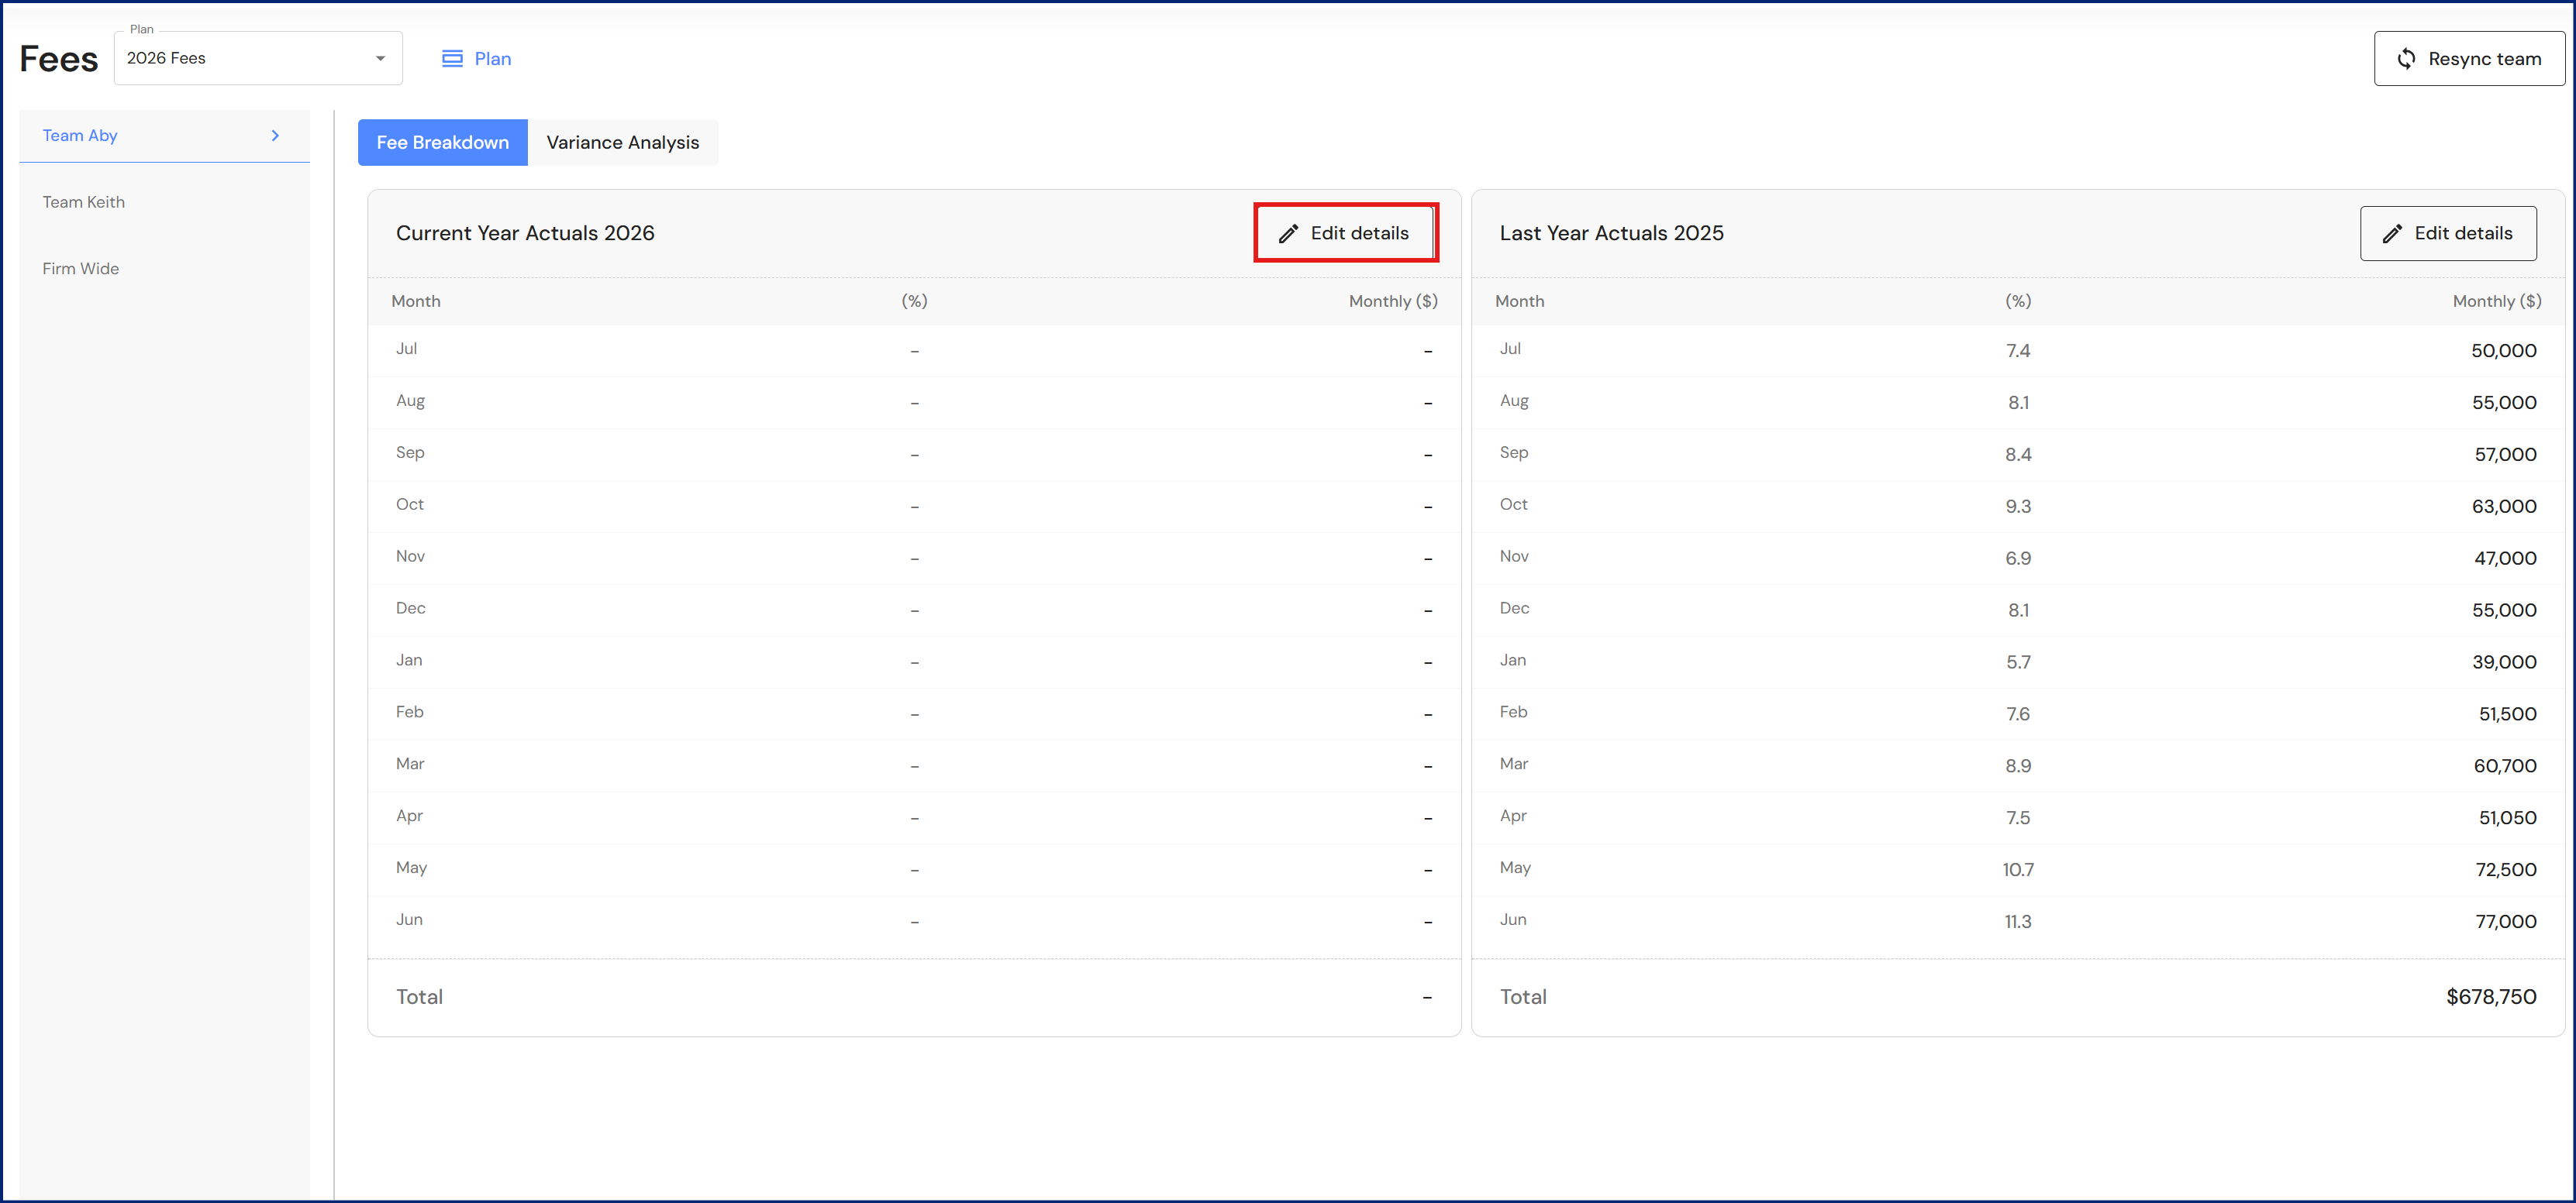
Task: Click chevron arrow beside Team Aby
Action: (x=275, y=136)
